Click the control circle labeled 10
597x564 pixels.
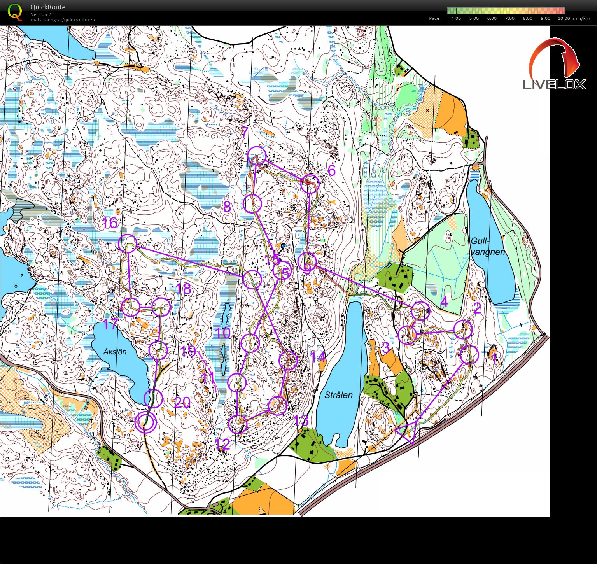coord(250,343)
